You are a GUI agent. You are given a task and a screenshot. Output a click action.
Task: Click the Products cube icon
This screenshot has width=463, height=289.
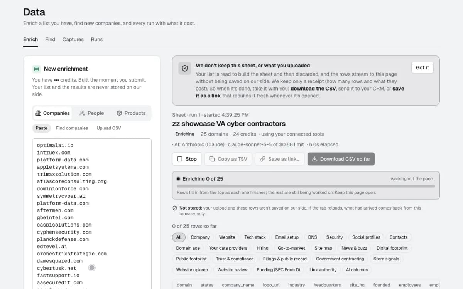pos(119,113)
